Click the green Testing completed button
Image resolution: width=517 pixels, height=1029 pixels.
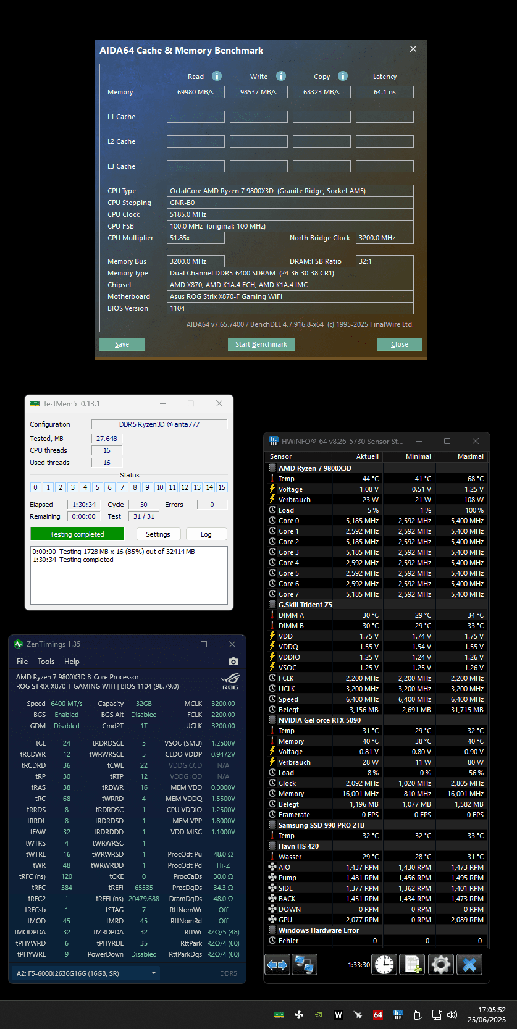[x=77, y=534]
